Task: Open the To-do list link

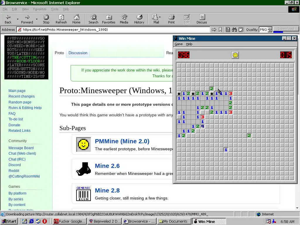Action: [16, 119]
